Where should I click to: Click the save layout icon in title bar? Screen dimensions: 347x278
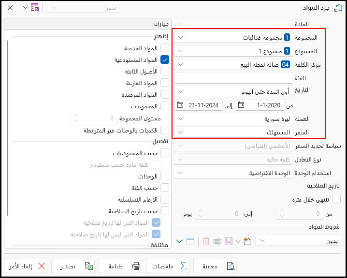34,8
